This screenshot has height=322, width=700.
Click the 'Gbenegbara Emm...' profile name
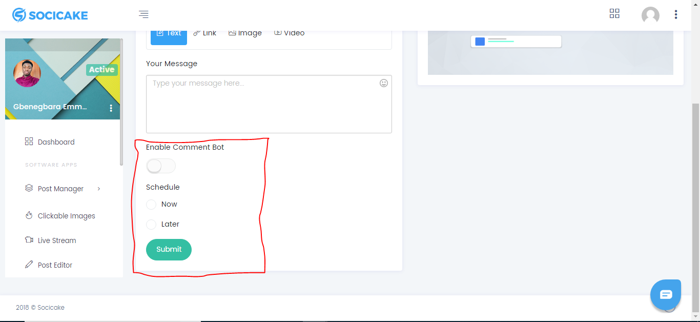click(x=50, y=107)
